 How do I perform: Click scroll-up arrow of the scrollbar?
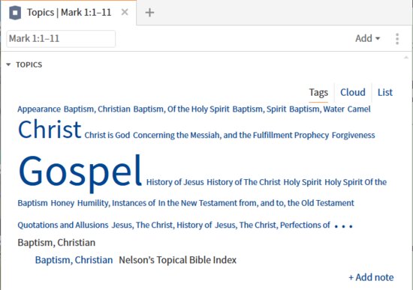pos(406,58)
